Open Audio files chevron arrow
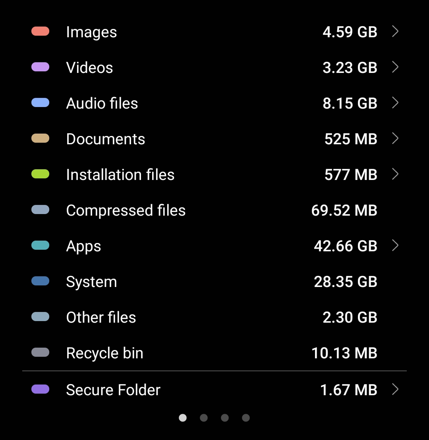This screenshot has width=429, height=440. pos(395,103)
